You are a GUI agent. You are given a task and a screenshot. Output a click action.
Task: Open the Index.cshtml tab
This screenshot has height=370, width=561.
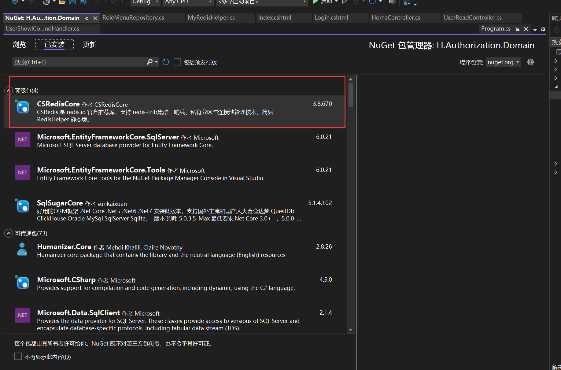tap(284, 18)
